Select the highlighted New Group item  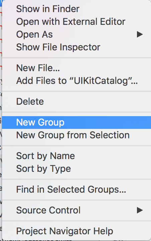point(77,123)
